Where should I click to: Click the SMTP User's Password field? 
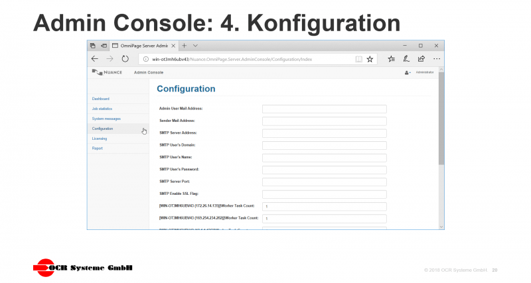(x=325, y=170)
